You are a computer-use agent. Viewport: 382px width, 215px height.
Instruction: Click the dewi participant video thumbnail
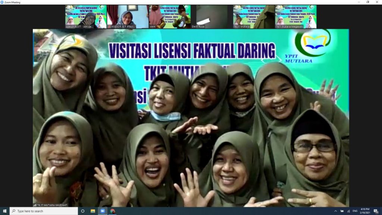pos(170,17)
